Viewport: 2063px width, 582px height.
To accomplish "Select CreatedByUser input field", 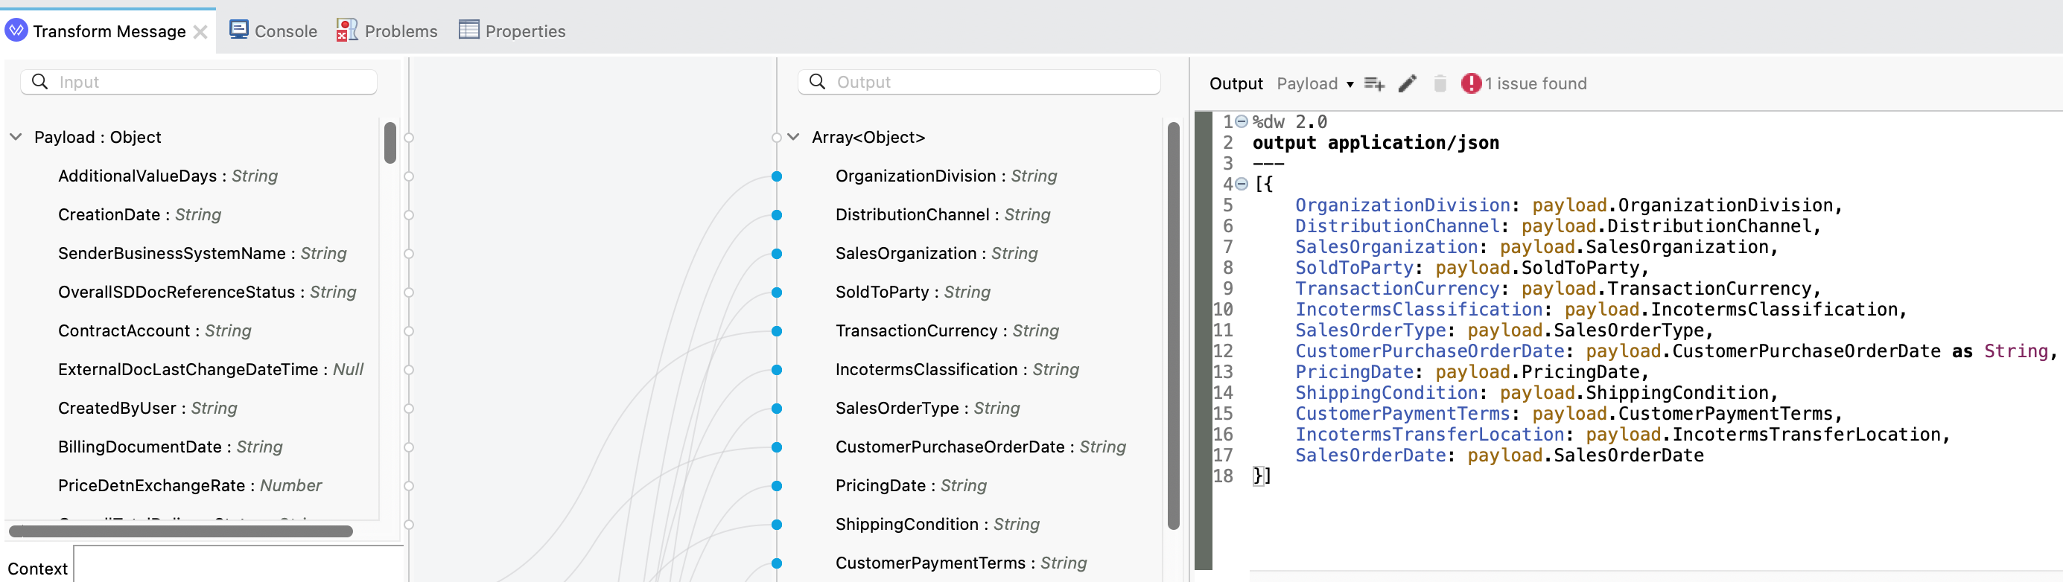I will point(147,409).
